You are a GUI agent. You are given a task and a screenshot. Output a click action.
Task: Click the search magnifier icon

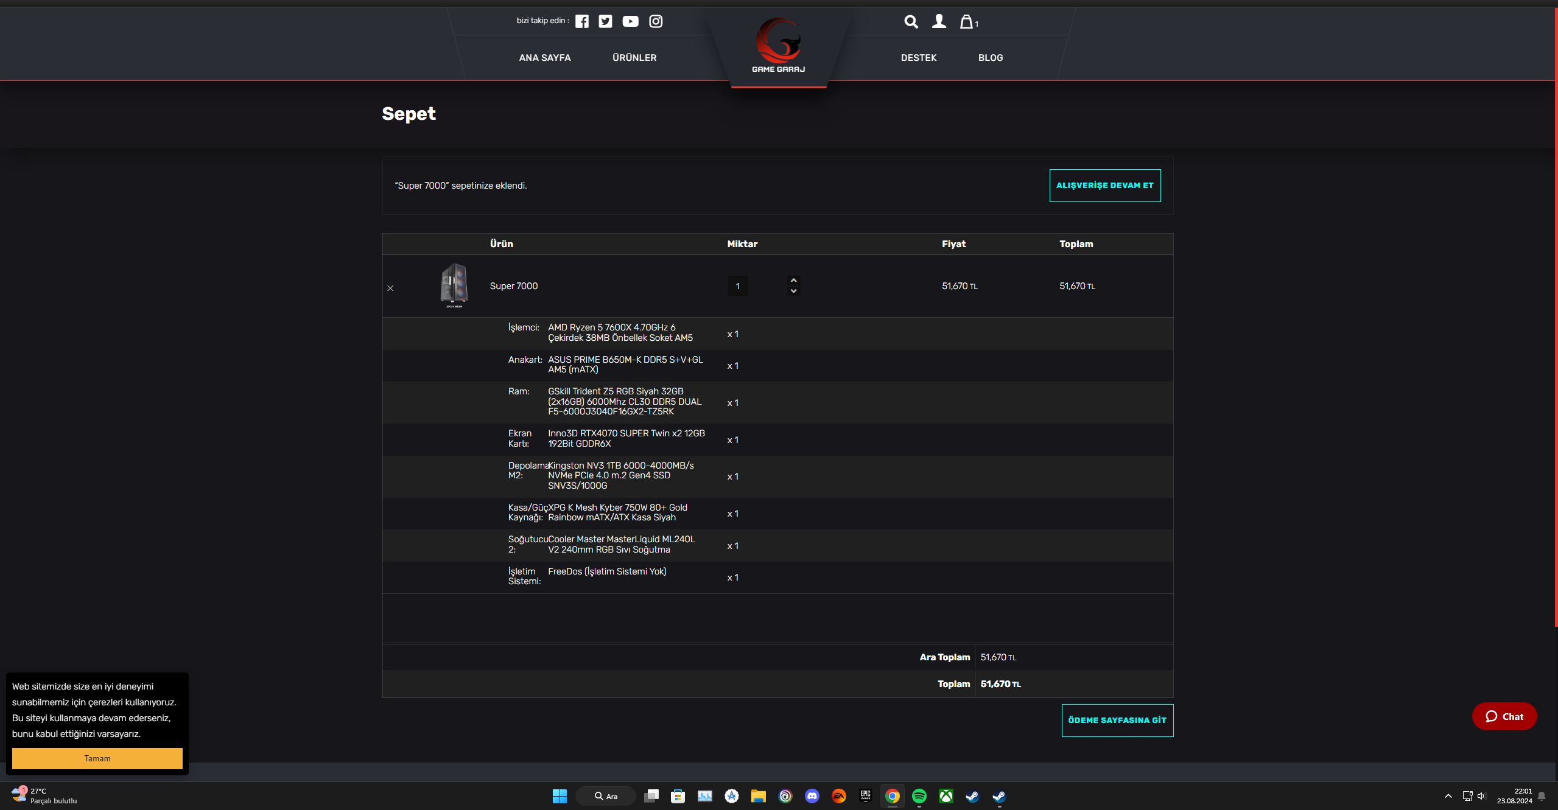coord(911,22)
